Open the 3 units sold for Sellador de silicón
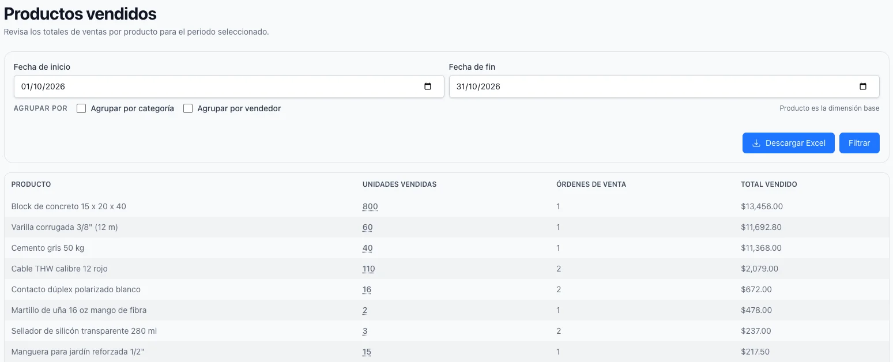893x362 pixels. coord(365,331)
